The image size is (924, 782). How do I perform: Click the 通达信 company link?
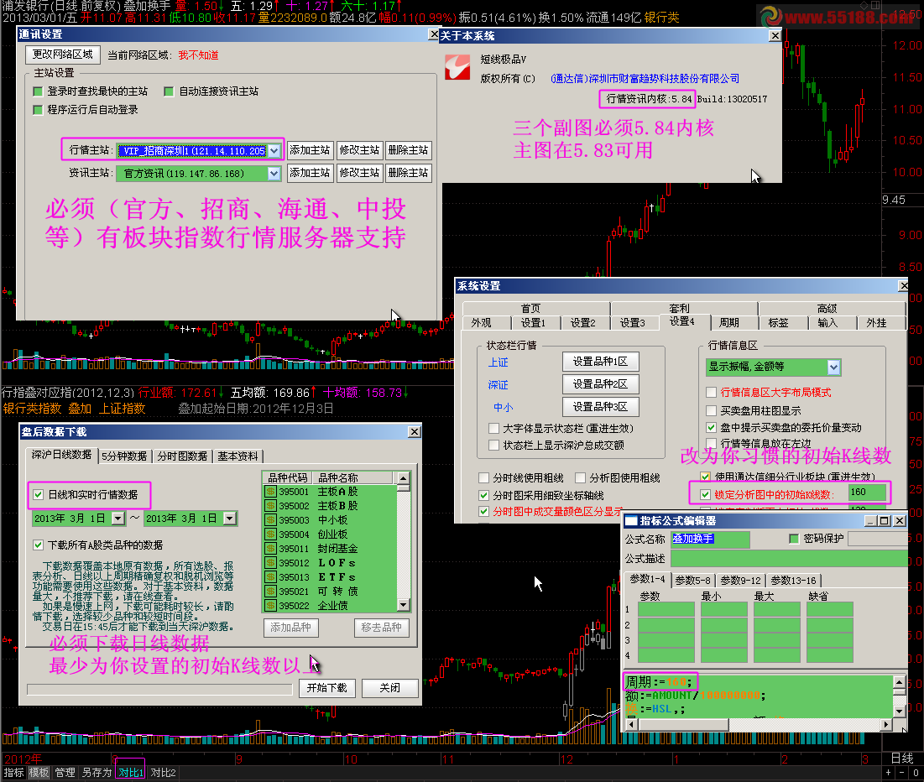tap(645, 78)
